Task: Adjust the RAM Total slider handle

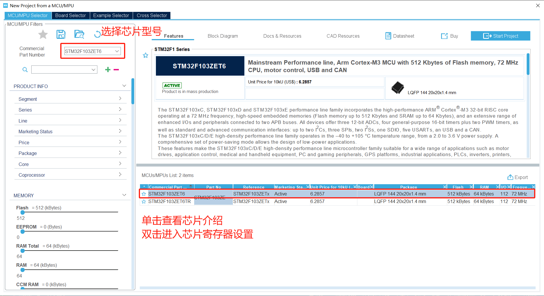Action: click(x=23, y=251)
